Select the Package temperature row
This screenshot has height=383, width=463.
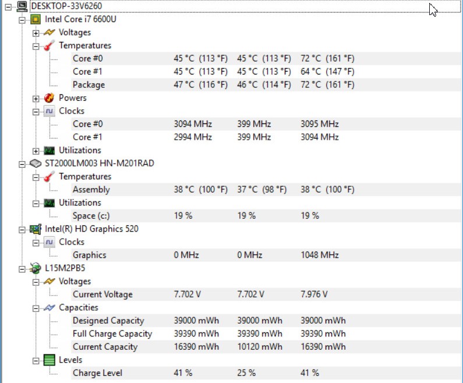pos(266,84)
